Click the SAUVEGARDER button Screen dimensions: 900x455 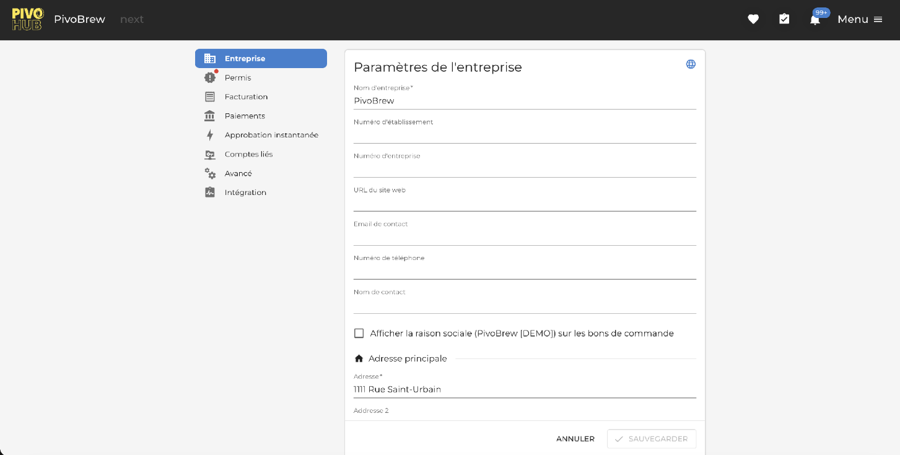pos(652,439)
